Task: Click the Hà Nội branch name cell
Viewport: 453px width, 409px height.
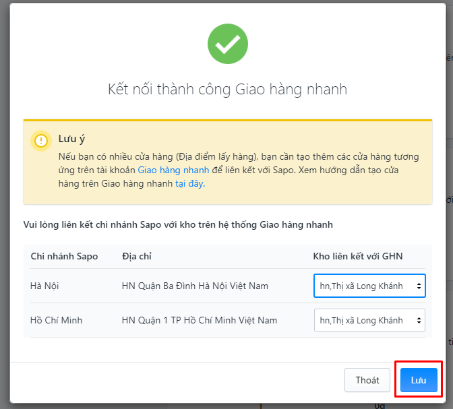Action: click(x=44, y=286)
